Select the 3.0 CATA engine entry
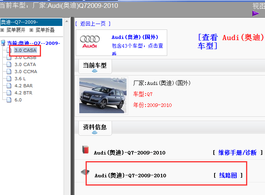Screen dimensions: 265x195 (x=25, y=64)
